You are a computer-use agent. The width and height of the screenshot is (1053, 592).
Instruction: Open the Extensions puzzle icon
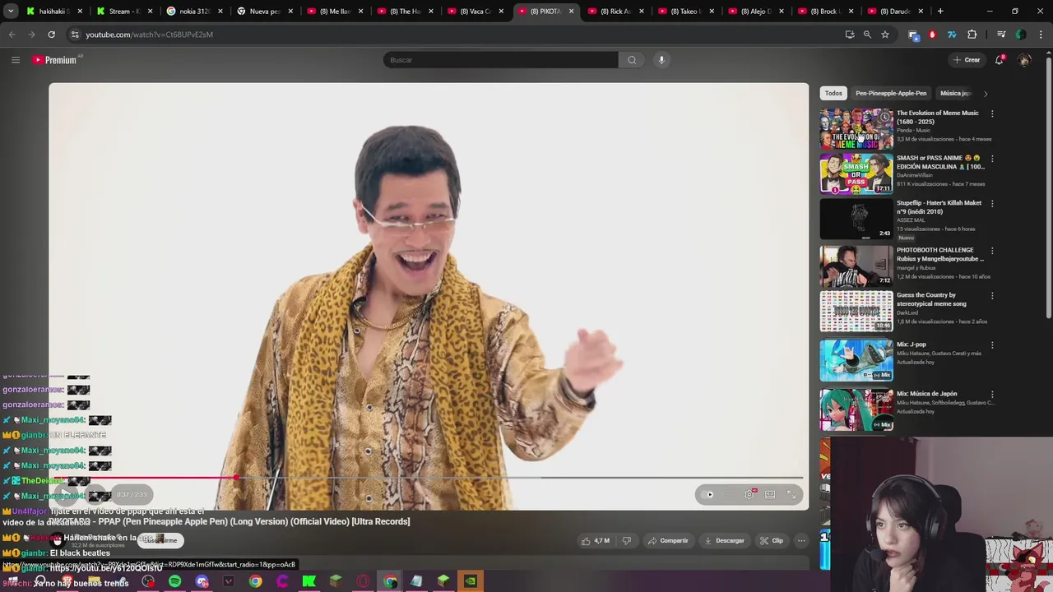tap(972, 35)
